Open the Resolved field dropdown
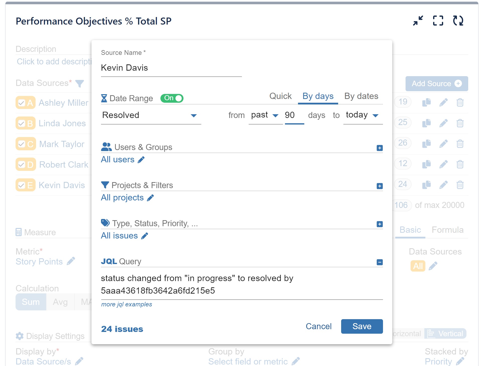483x366 pixels. pos(194,116)
